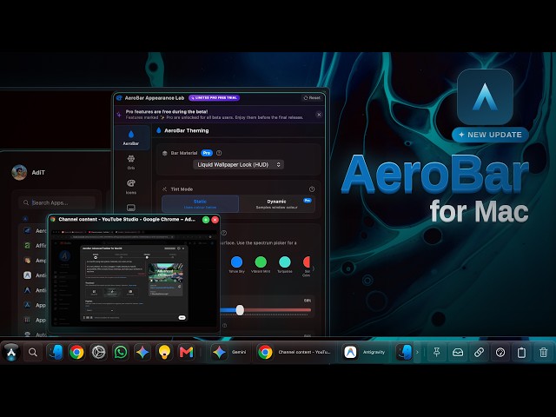Open WhatsApp from the bar

pyautogui.click(x=121, y=352)
